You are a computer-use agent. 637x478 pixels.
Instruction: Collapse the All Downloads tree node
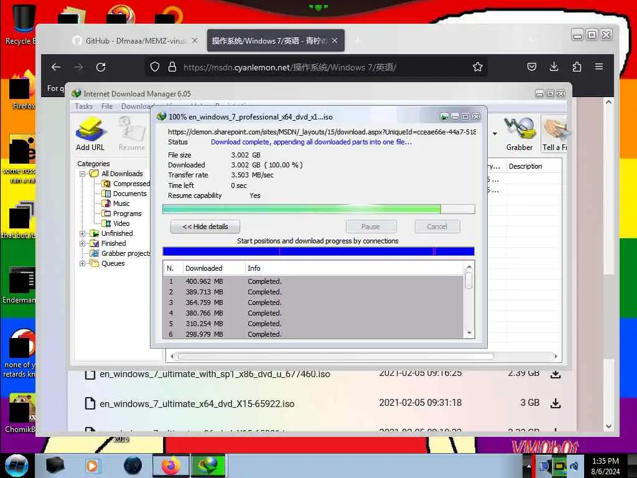83,174
